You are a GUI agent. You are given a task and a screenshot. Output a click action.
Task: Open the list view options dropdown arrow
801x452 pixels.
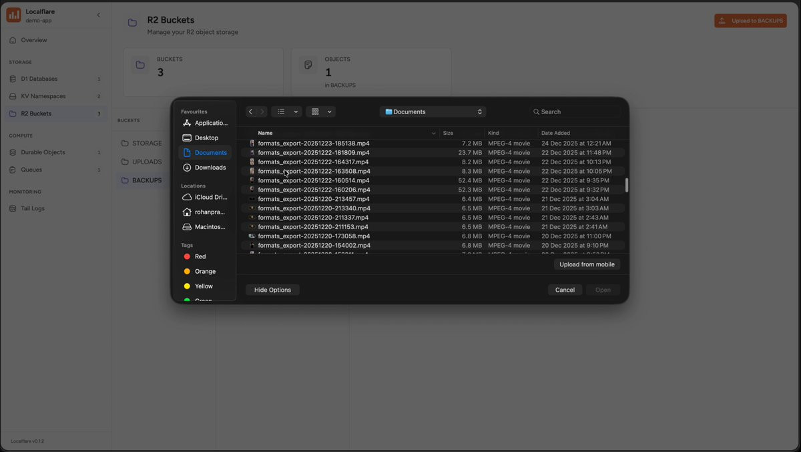coord(296,111)
